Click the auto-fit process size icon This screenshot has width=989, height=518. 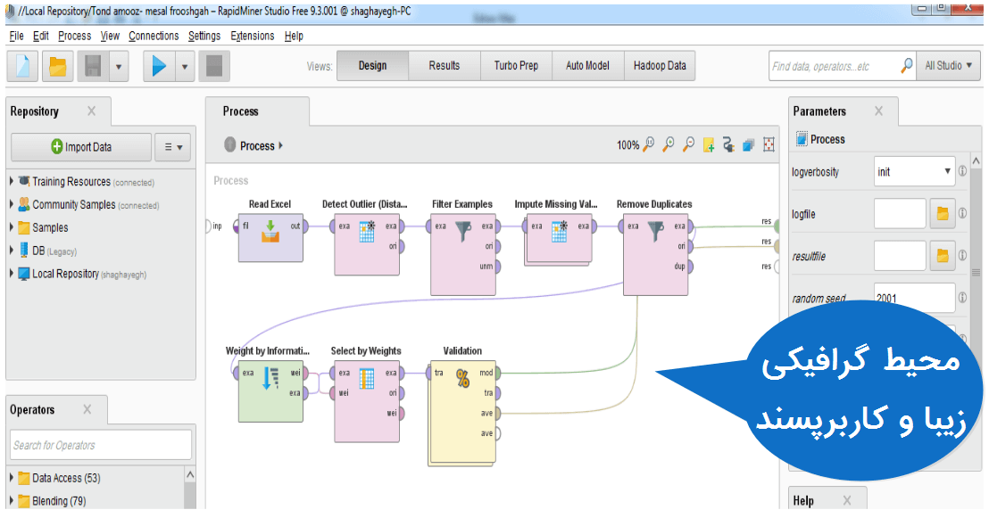pyautogui.click(x=769, y=145)
